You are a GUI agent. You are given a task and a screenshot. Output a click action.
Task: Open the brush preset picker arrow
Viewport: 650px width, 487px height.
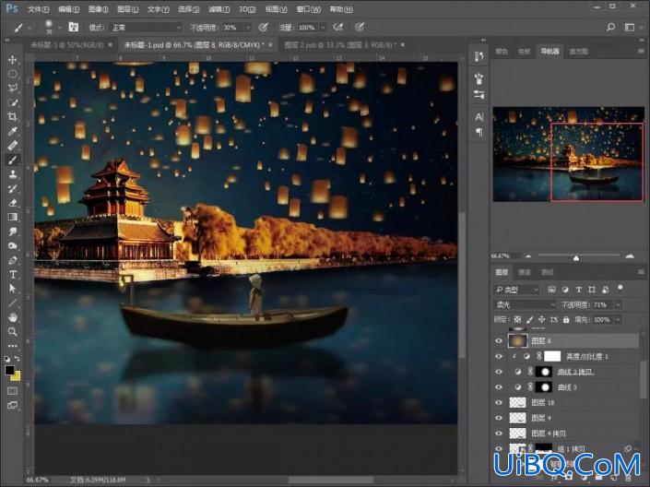[60, 28]
